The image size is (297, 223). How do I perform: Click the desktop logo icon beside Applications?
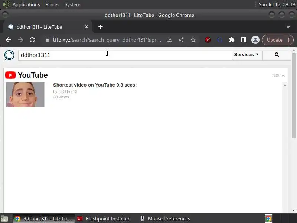[x=6, y=4]
